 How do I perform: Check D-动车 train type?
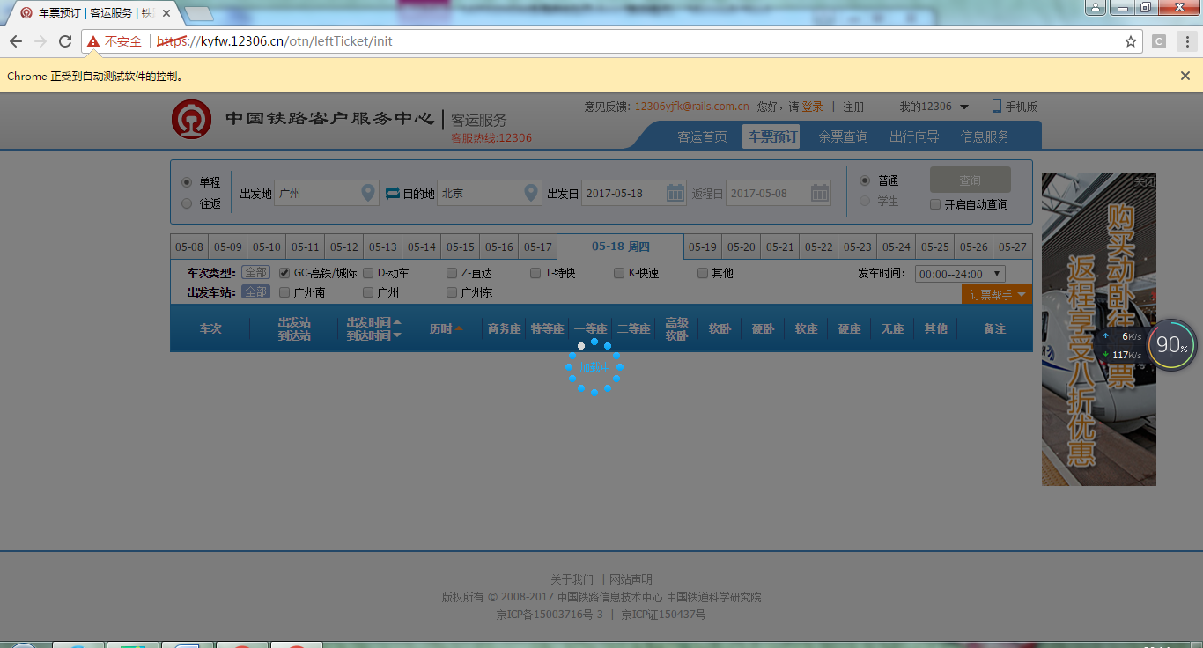368,273
